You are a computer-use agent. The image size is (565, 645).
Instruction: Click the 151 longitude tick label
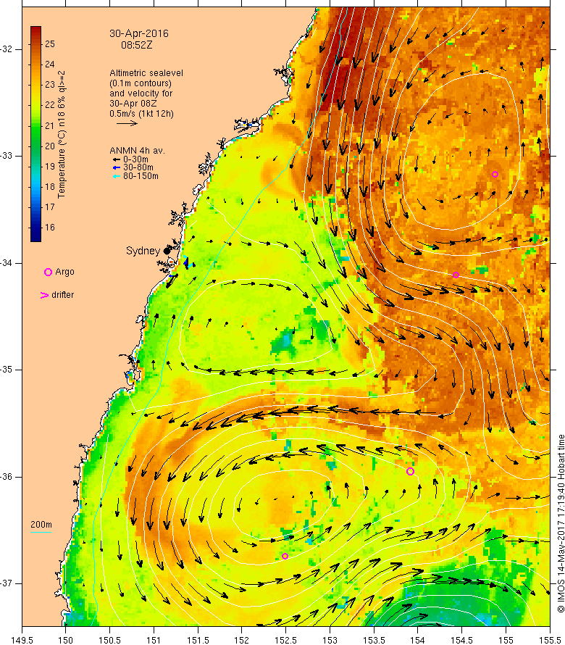[x=154, y=640]
